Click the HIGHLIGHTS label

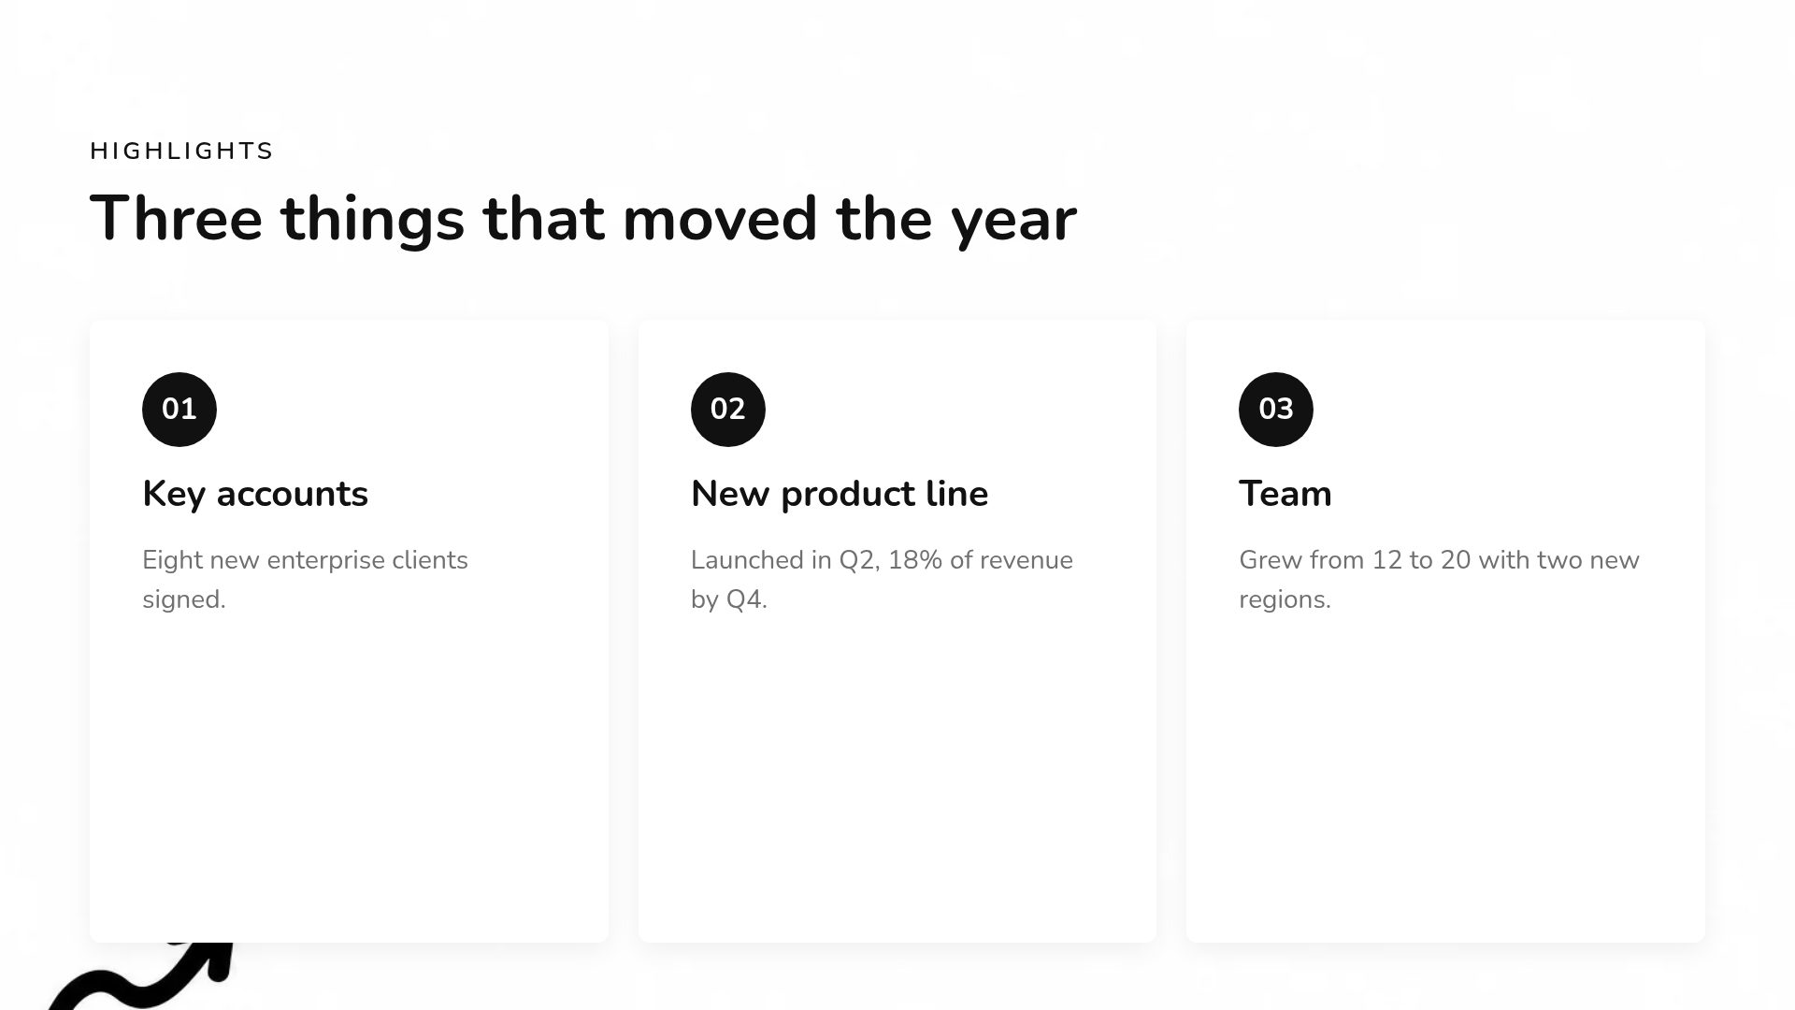pos(181,151)
